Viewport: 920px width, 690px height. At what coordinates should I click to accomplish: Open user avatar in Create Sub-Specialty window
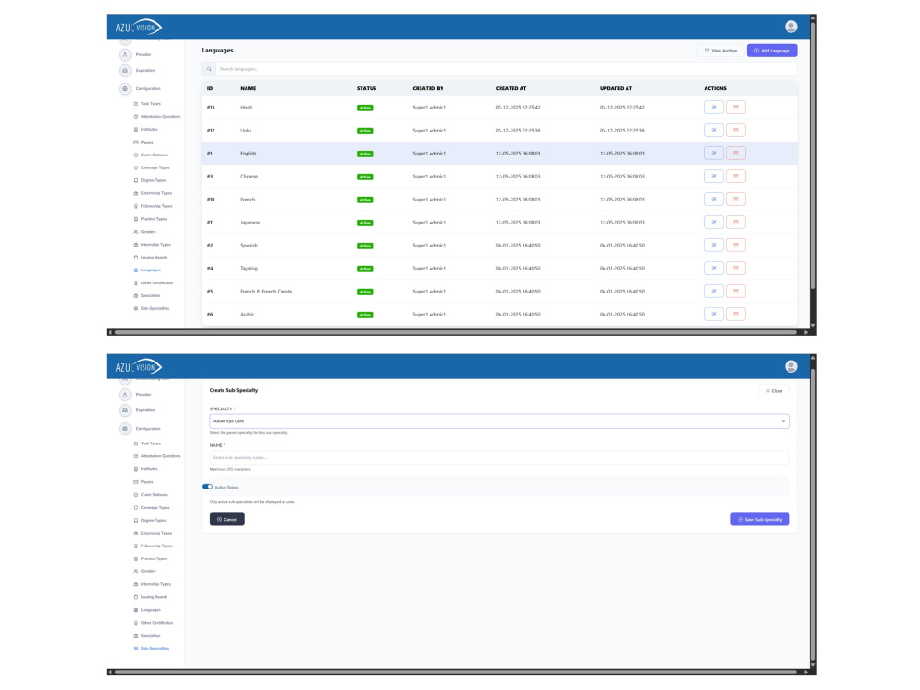click(x=791, y=366)
